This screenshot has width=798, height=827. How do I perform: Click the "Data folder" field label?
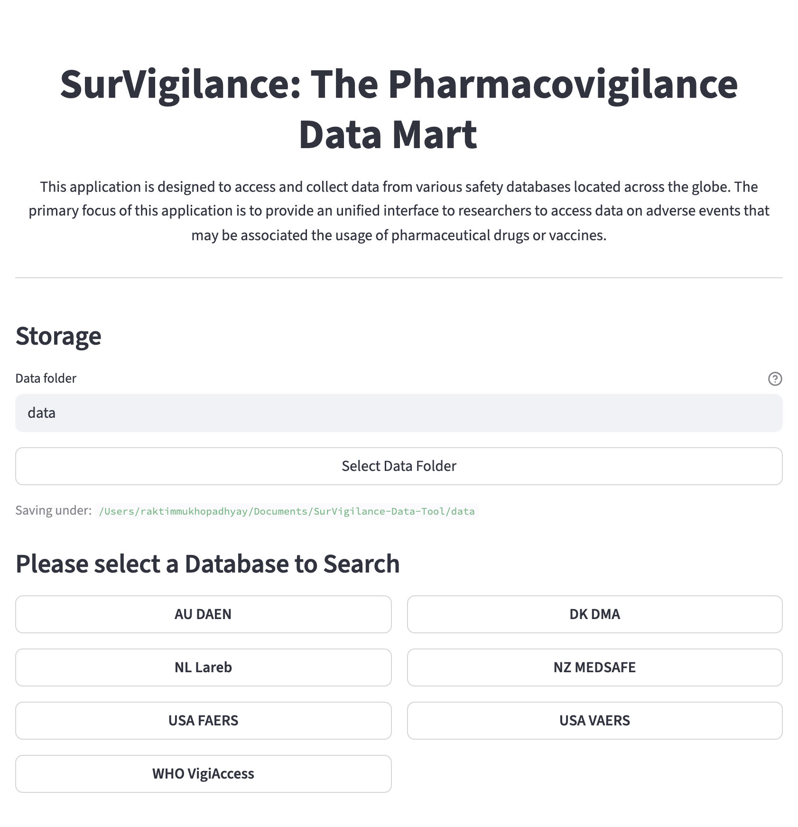(x=46, y=378)
